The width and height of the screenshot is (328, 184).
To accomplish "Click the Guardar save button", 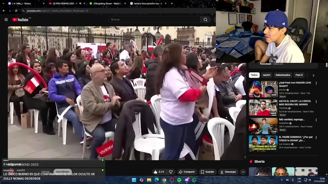I will (x=207, y=172).
